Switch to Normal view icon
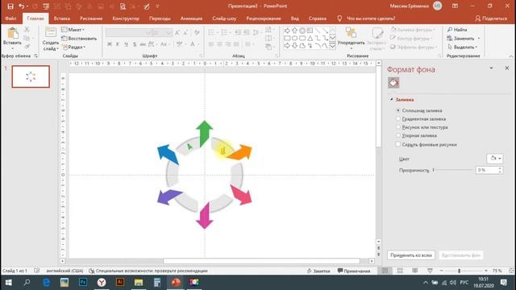Screen dimensions: 516x290 pyautogui.click(x=385, y=271)
